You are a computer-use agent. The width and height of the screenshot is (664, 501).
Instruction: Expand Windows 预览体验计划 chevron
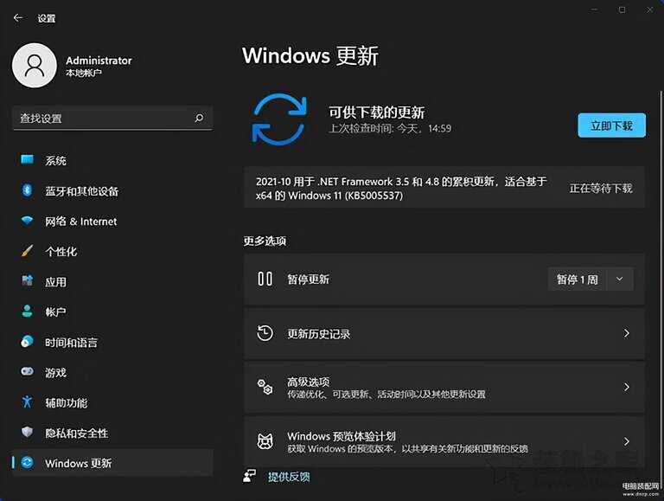627,441
